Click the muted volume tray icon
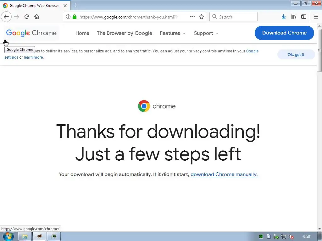 tap(291, 237)
